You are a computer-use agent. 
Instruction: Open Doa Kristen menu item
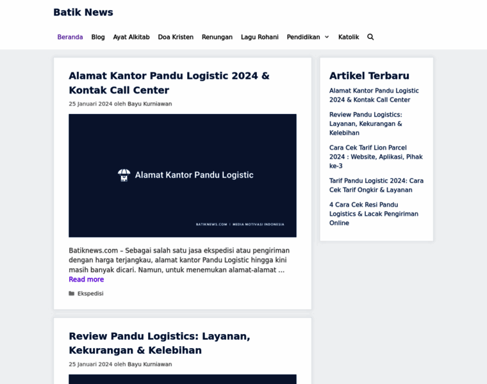(x=176, y=37)
